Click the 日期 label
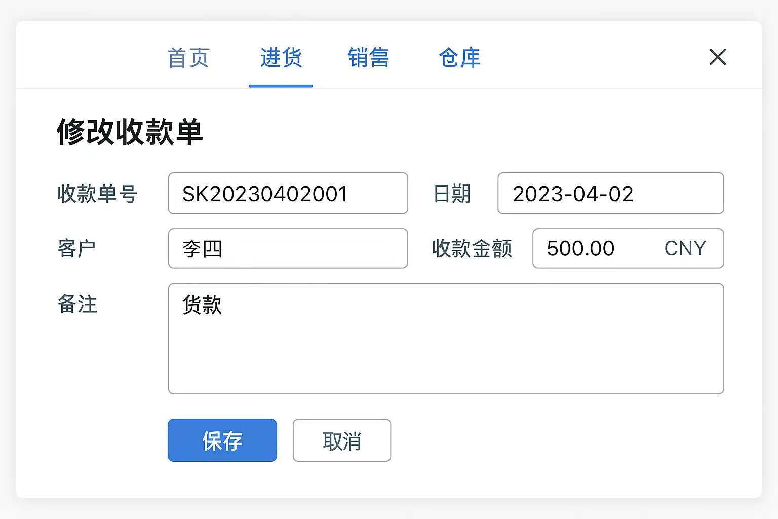778x519 pixels. click(452, 194)
